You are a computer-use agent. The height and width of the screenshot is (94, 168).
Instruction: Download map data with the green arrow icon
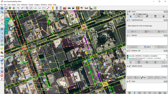[10, 8]
